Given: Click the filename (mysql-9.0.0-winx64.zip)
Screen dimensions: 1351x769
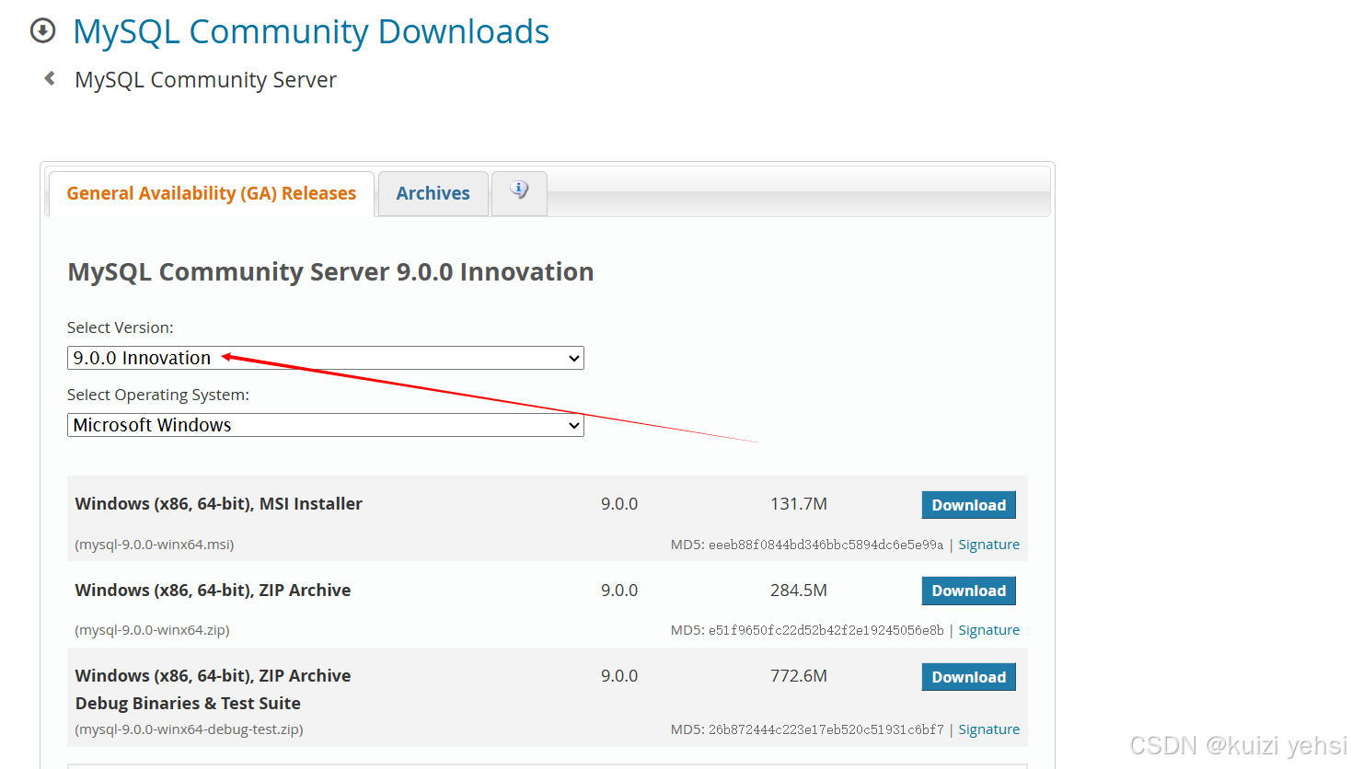Looking at the screenshot, I should [x=152, y=630].
